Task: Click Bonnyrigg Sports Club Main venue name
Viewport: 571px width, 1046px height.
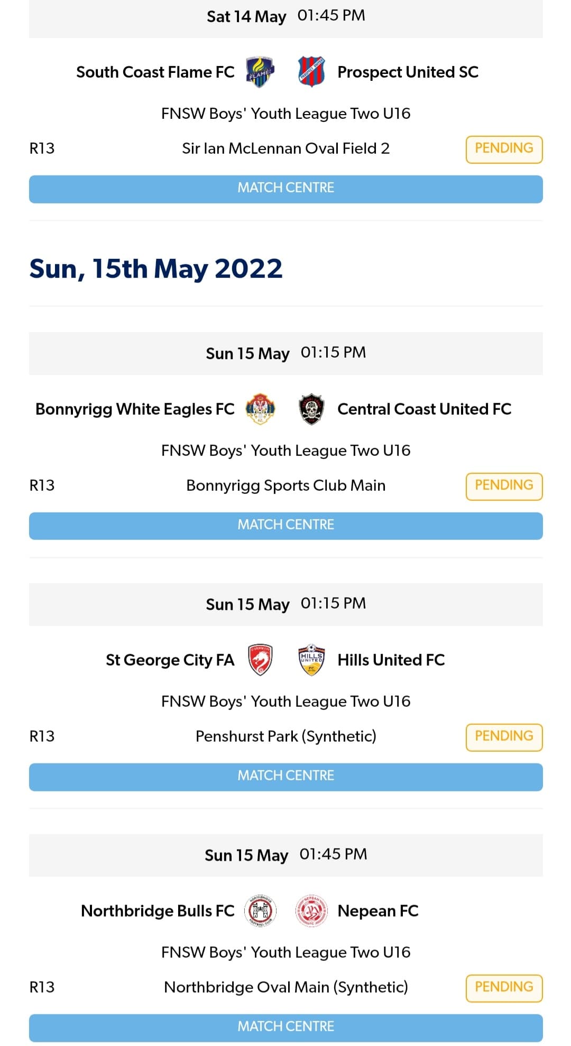Action: [285, 485]
